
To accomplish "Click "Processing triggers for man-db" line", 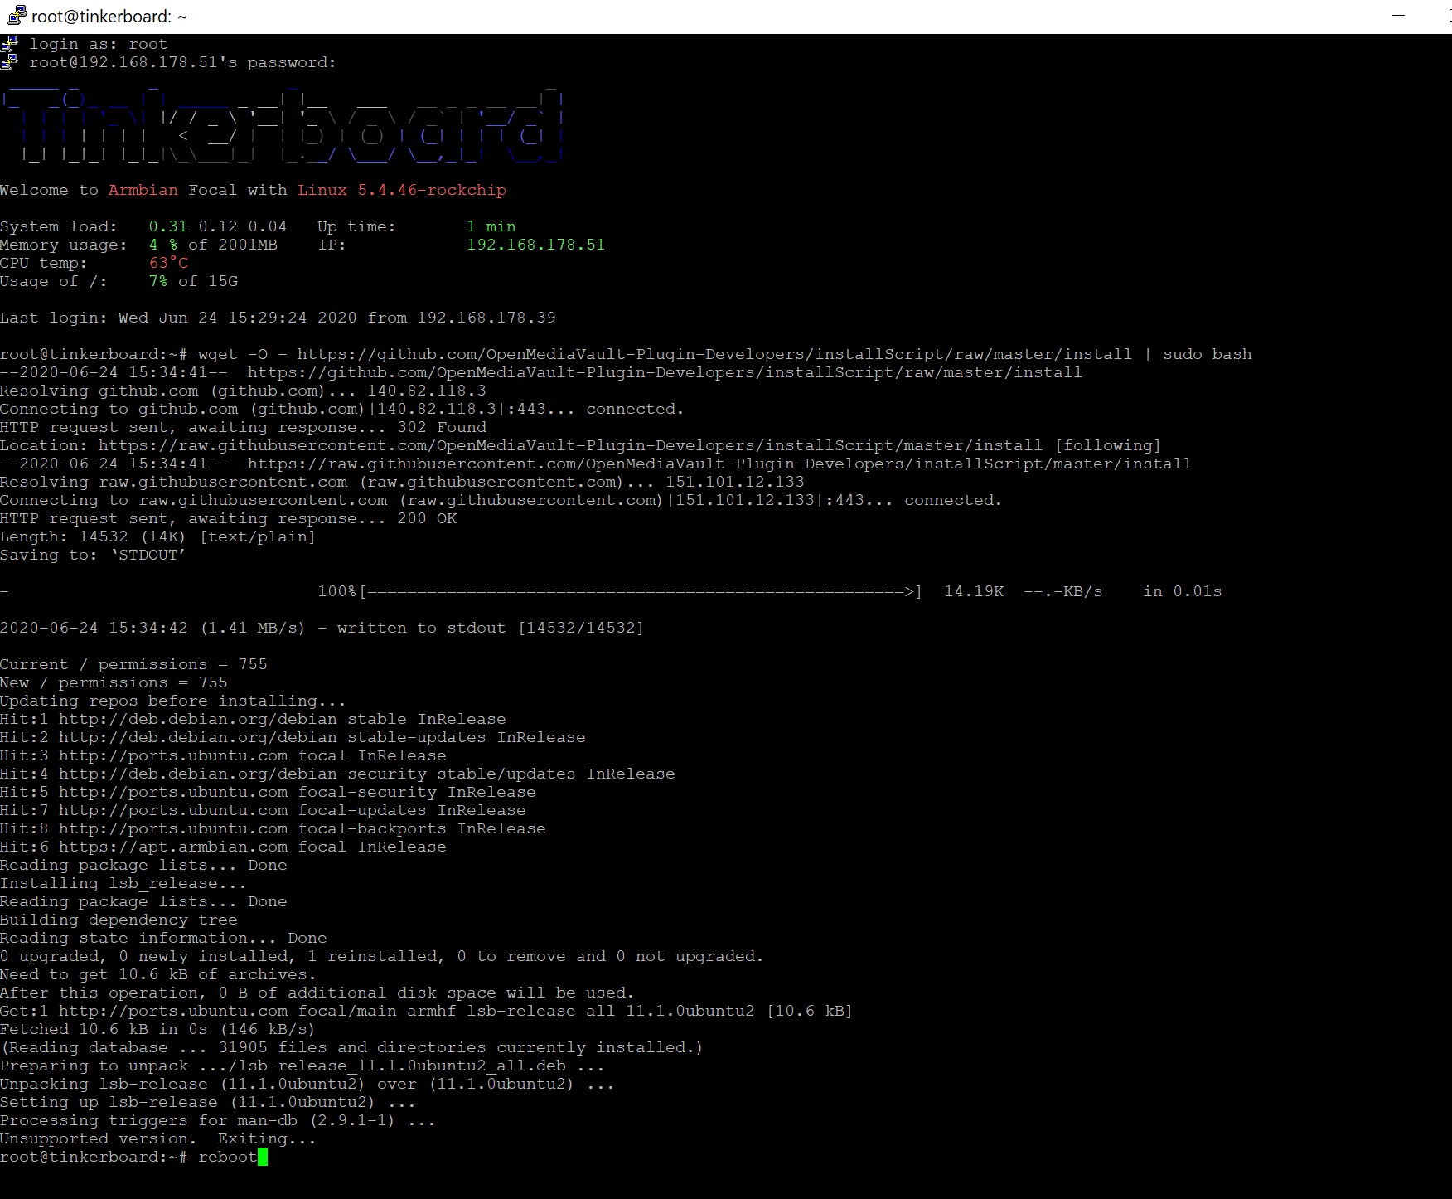I will click(x=218, y=1120).
